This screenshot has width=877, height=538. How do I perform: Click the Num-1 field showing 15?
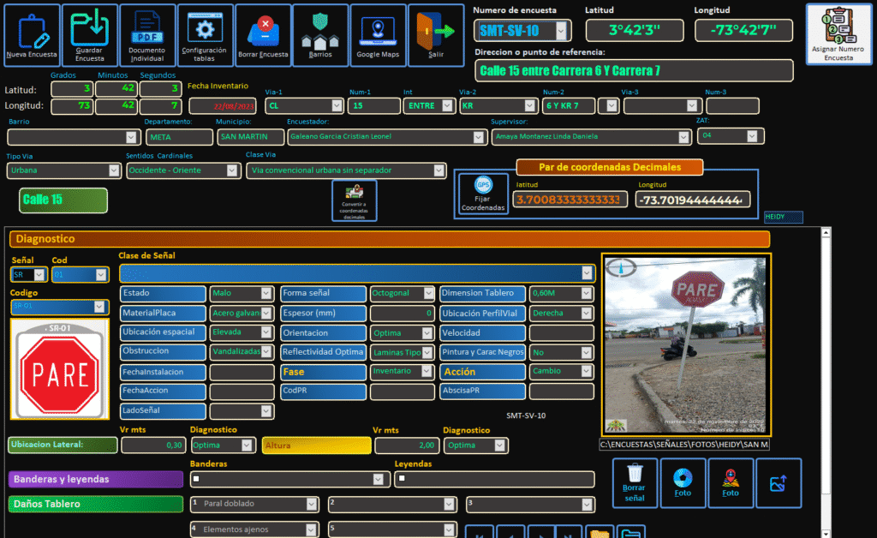coord(373,105)
